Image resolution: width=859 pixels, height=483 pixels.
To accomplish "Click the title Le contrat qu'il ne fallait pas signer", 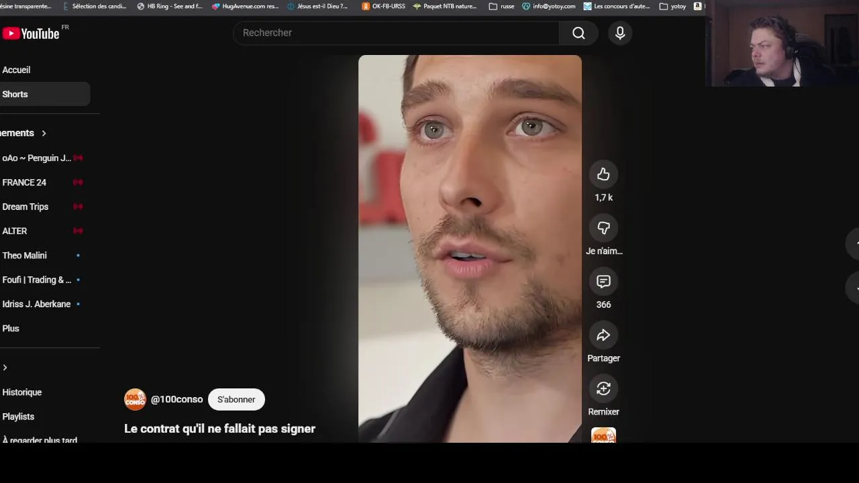I will click(x=219, y=429).
